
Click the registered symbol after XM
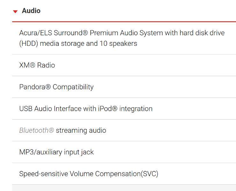[33, 65]
